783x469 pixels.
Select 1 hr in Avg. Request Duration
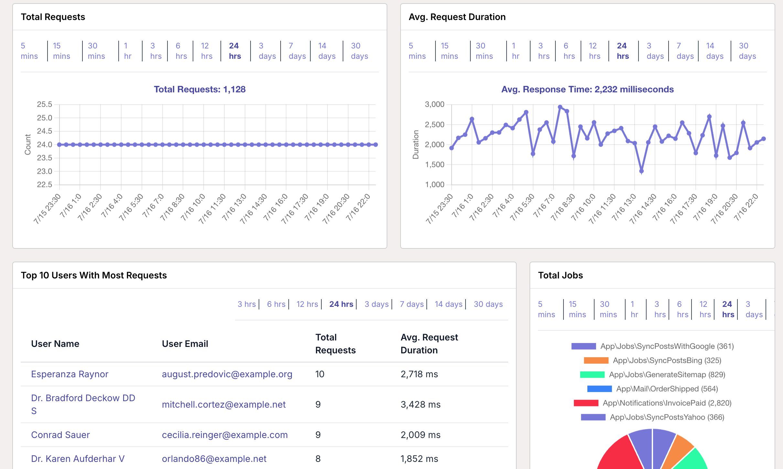pos(516,51)
